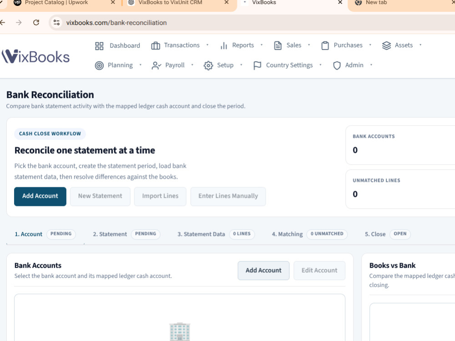Click the Edit Account button
The width and height of the screenshot is (455, 341).
(319, 271)
